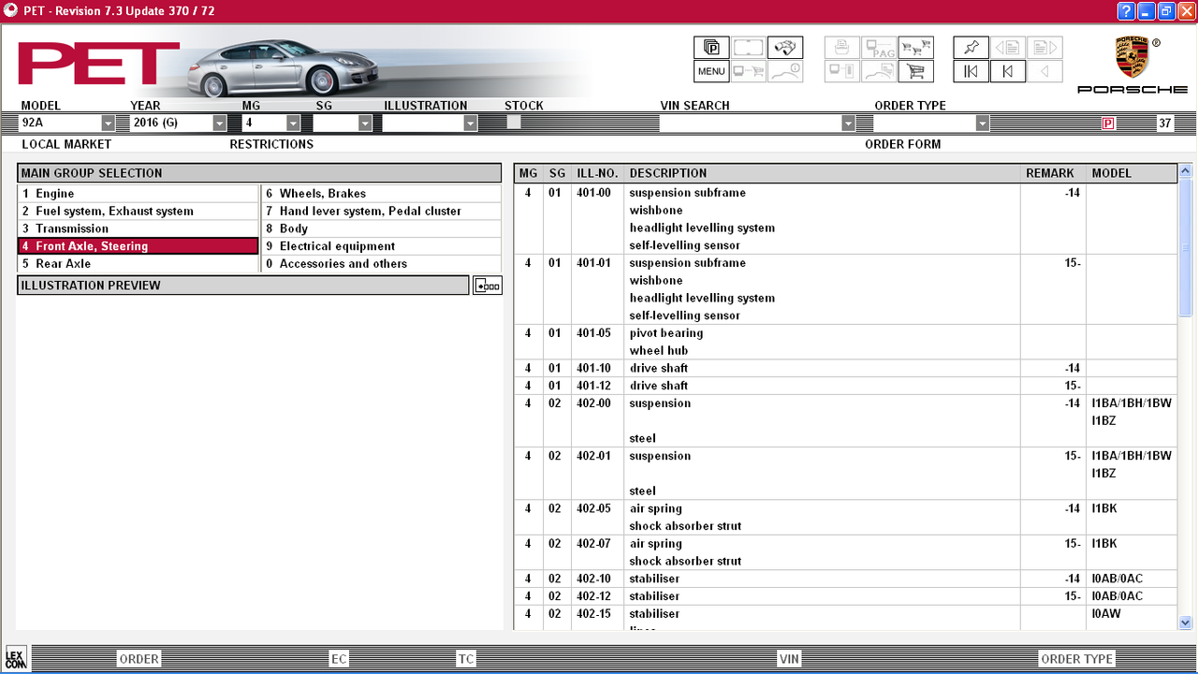
Task: Click the computer-to-server icon
Action: click(841, 71)
